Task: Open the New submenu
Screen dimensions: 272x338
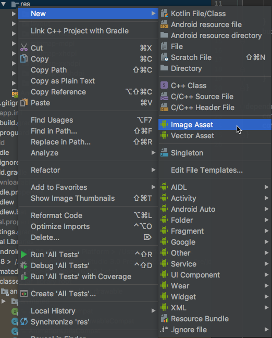Action: (88, 14)
